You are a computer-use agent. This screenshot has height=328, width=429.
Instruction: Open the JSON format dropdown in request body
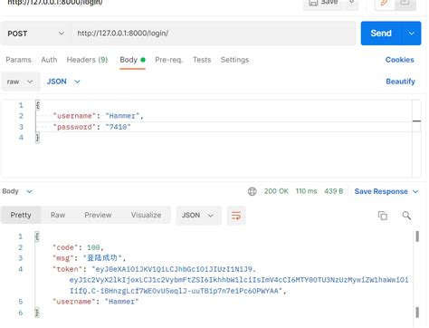[x=63, y=82]
